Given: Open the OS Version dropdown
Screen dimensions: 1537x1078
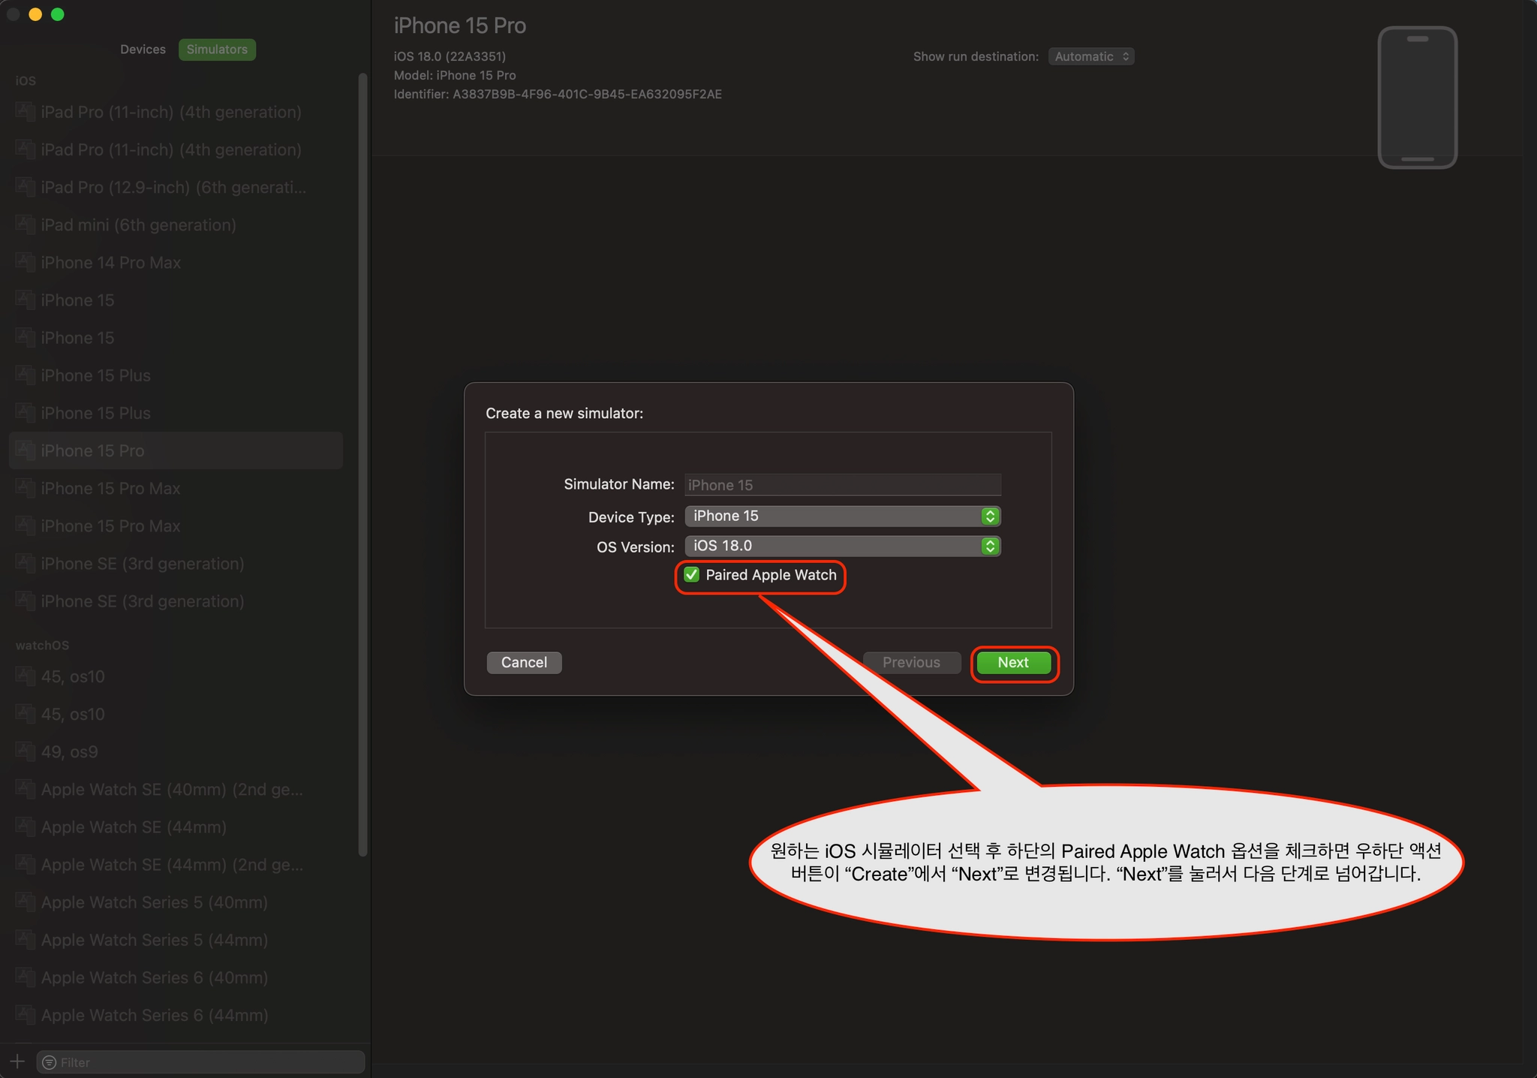Looking at the screenshot, I should point(842,546).
